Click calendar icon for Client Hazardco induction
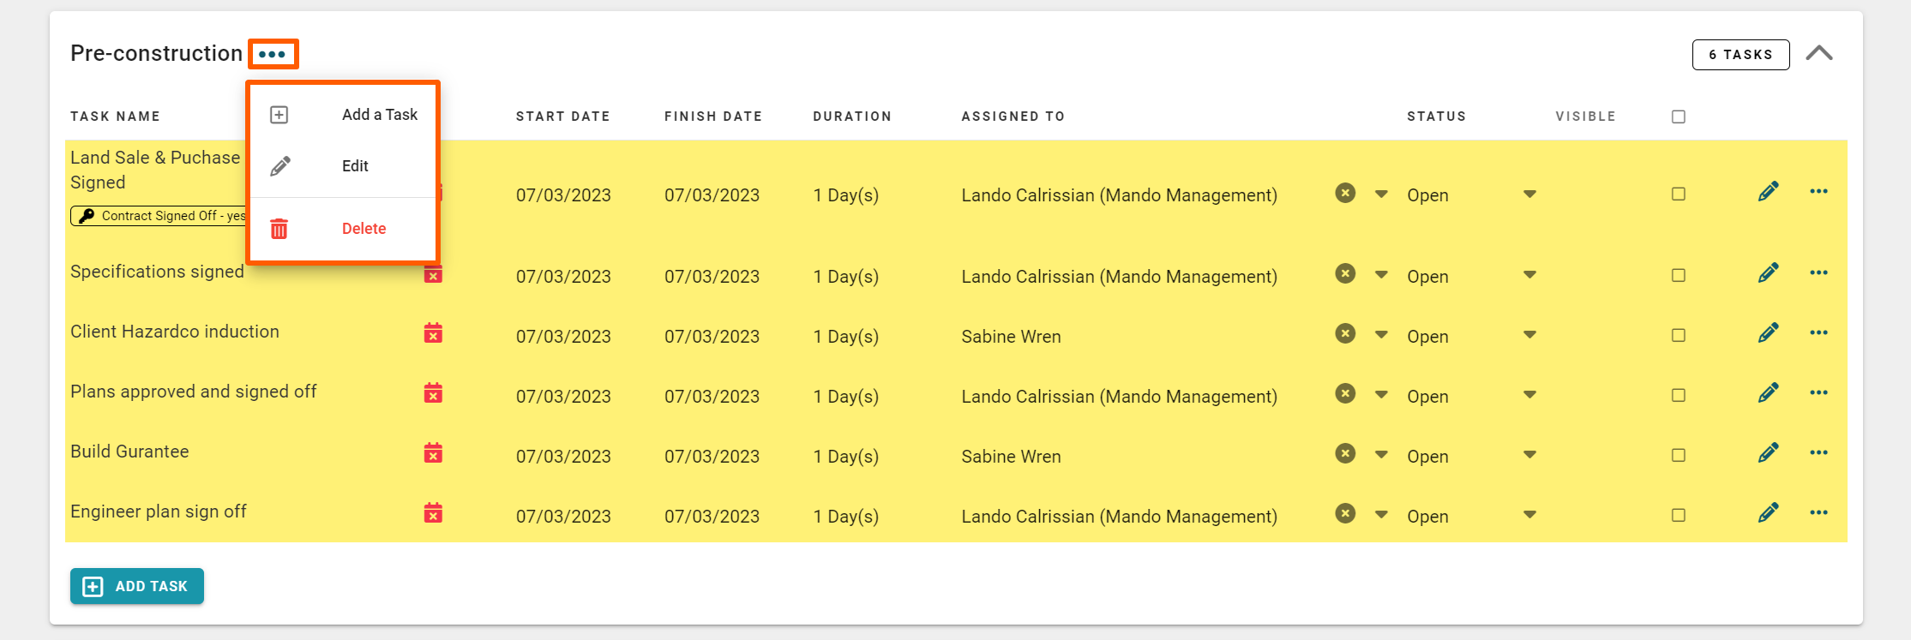 tap(433, 333)
